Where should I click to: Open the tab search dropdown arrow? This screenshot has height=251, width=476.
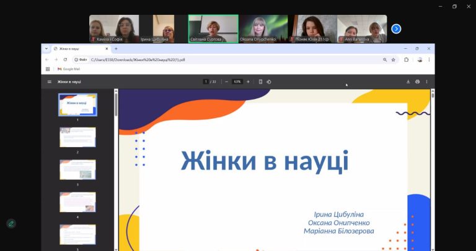(x=46, y=48)
